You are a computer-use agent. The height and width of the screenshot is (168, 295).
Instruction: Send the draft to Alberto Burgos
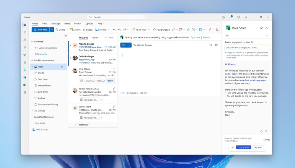(123, 45)
